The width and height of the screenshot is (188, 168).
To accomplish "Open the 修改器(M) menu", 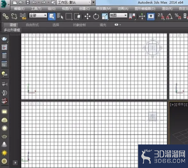I will point(104,9).
